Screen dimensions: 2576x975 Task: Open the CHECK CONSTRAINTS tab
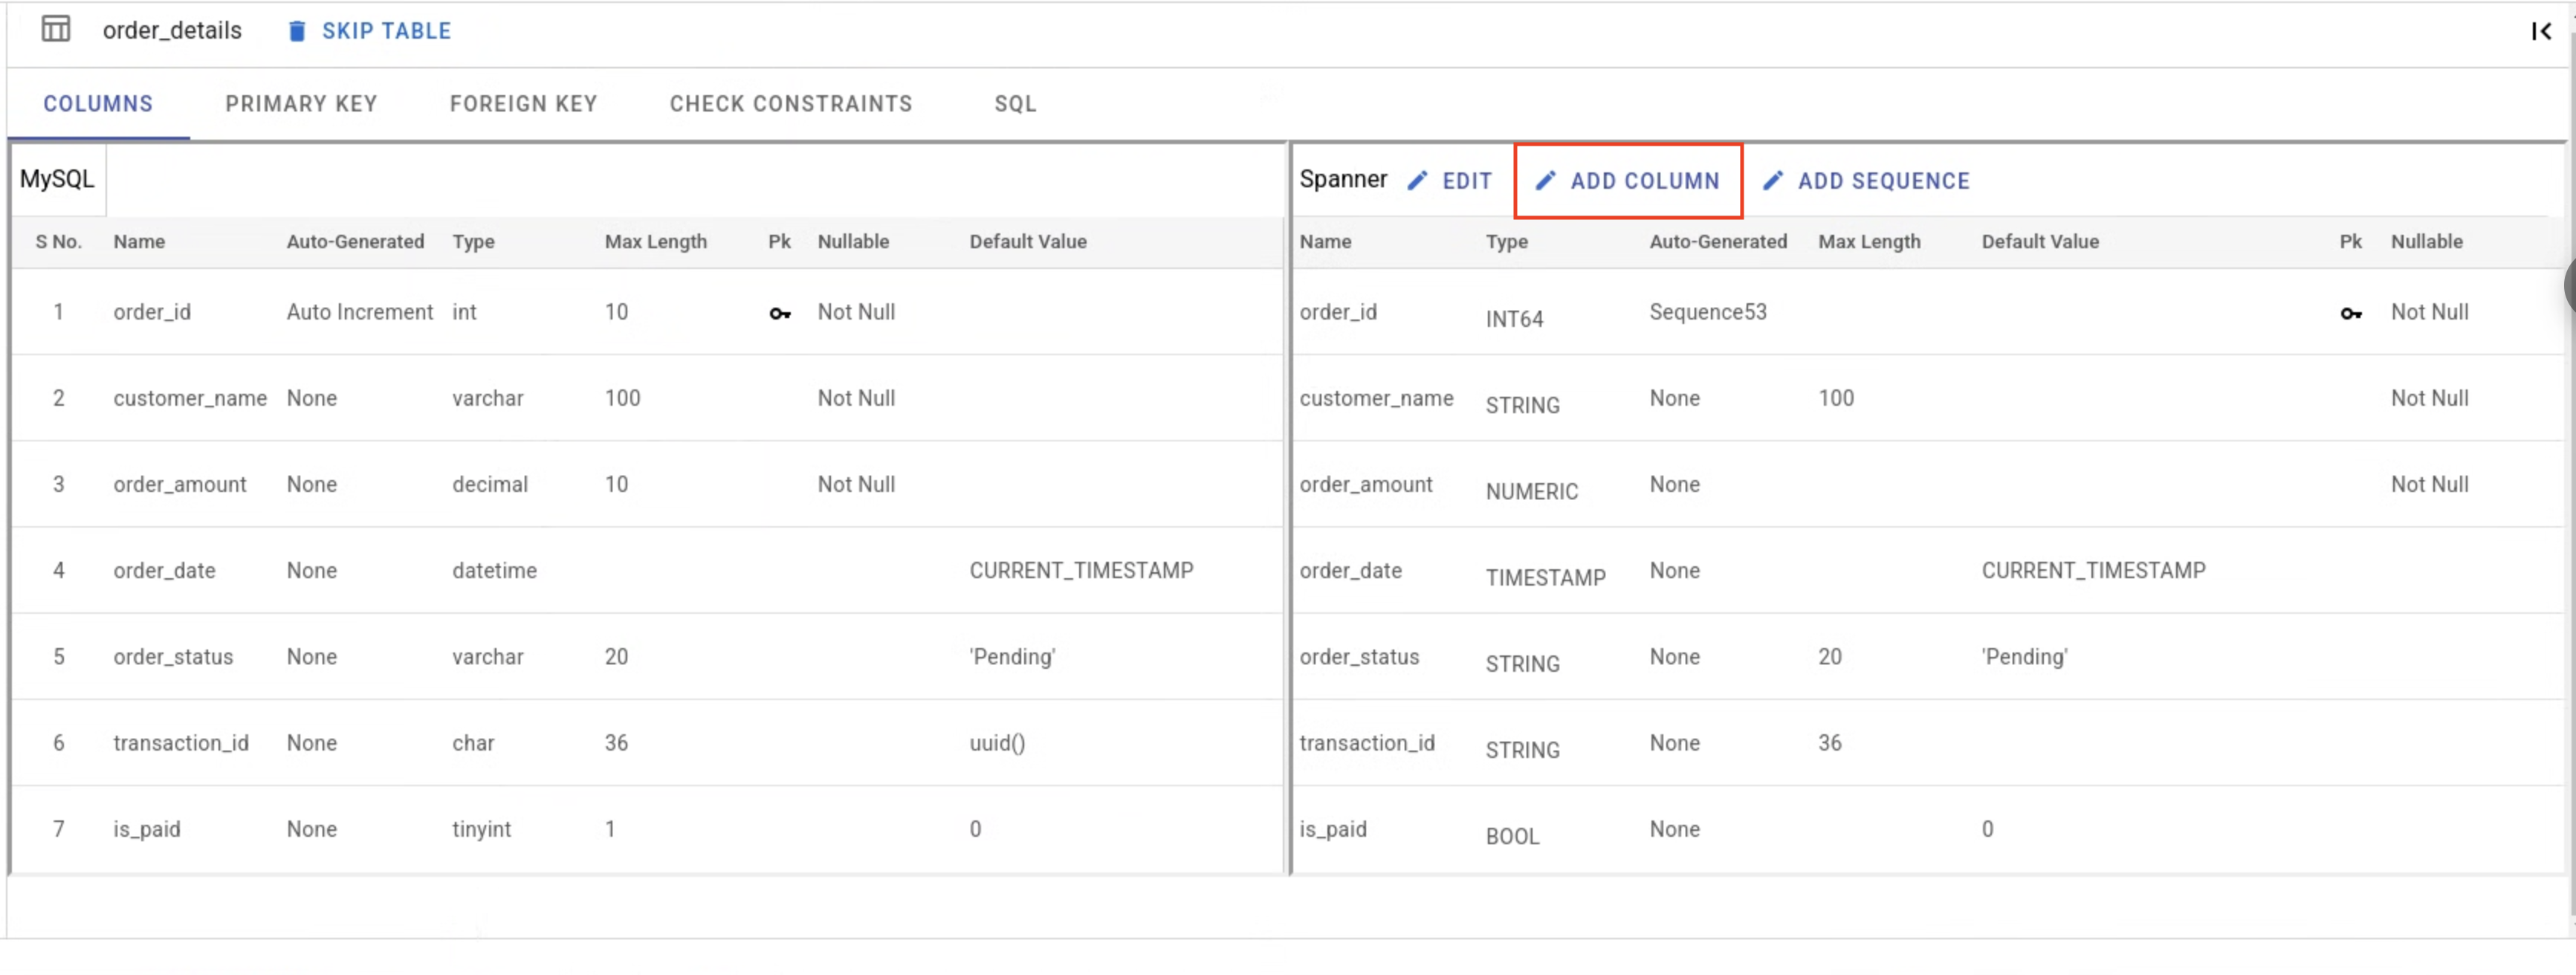coord(791,104)
